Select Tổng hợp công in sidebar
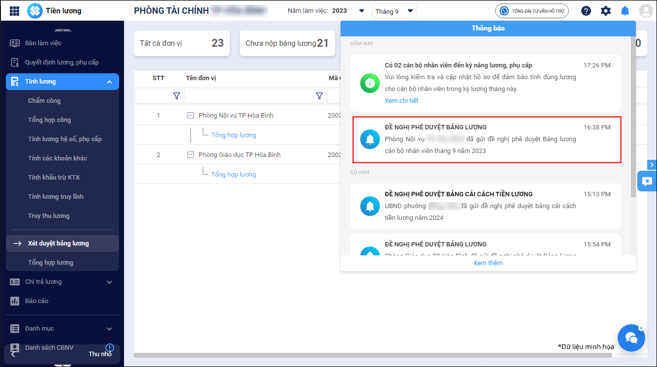Viewport: 657px width, 367px height. 49,120
